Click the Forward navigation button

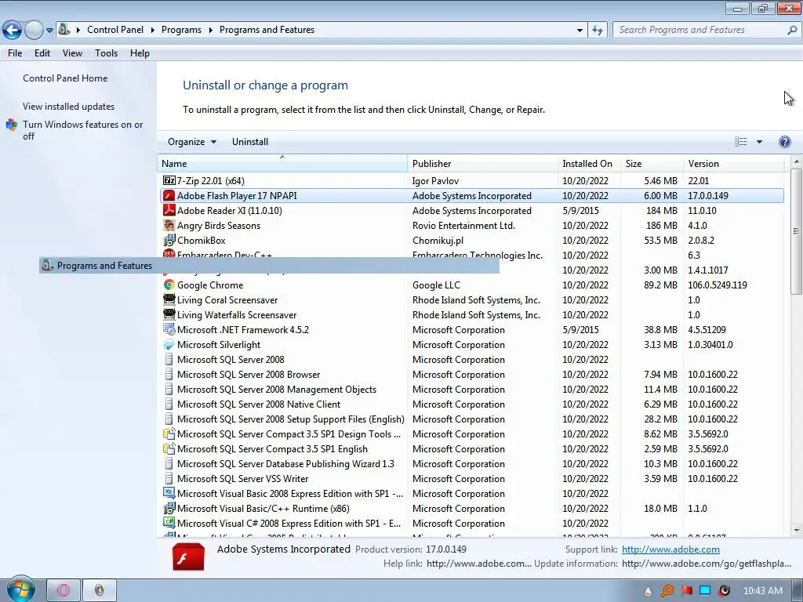pos(34,31)
